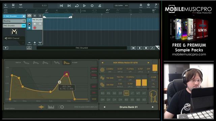216x121 pixels.
Task: Edit the 120.0 BPM tempo
Action: pos(118,6)
